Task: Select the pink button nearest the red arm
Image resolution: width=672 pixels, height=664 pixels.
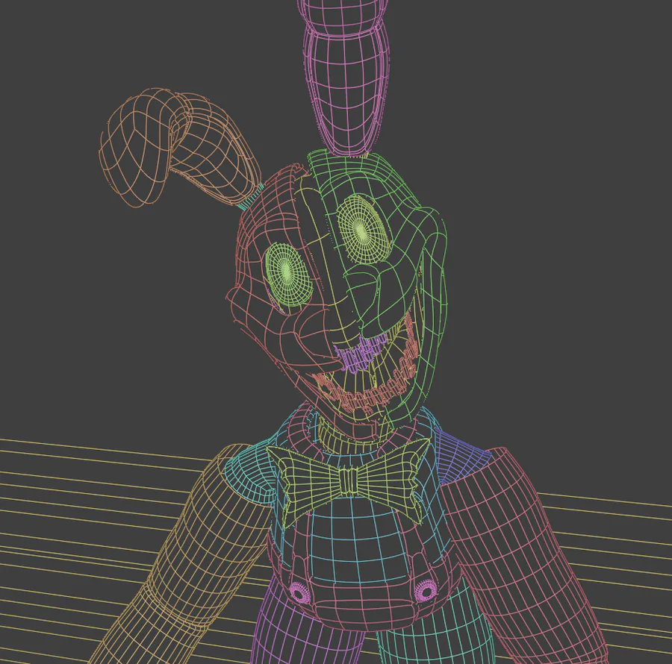Action: coord(426,590)
